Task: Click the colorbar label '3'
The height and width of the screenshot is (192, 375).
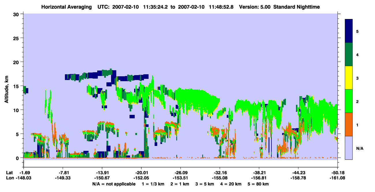Action: pyautogui.click(x=357, y=78)
